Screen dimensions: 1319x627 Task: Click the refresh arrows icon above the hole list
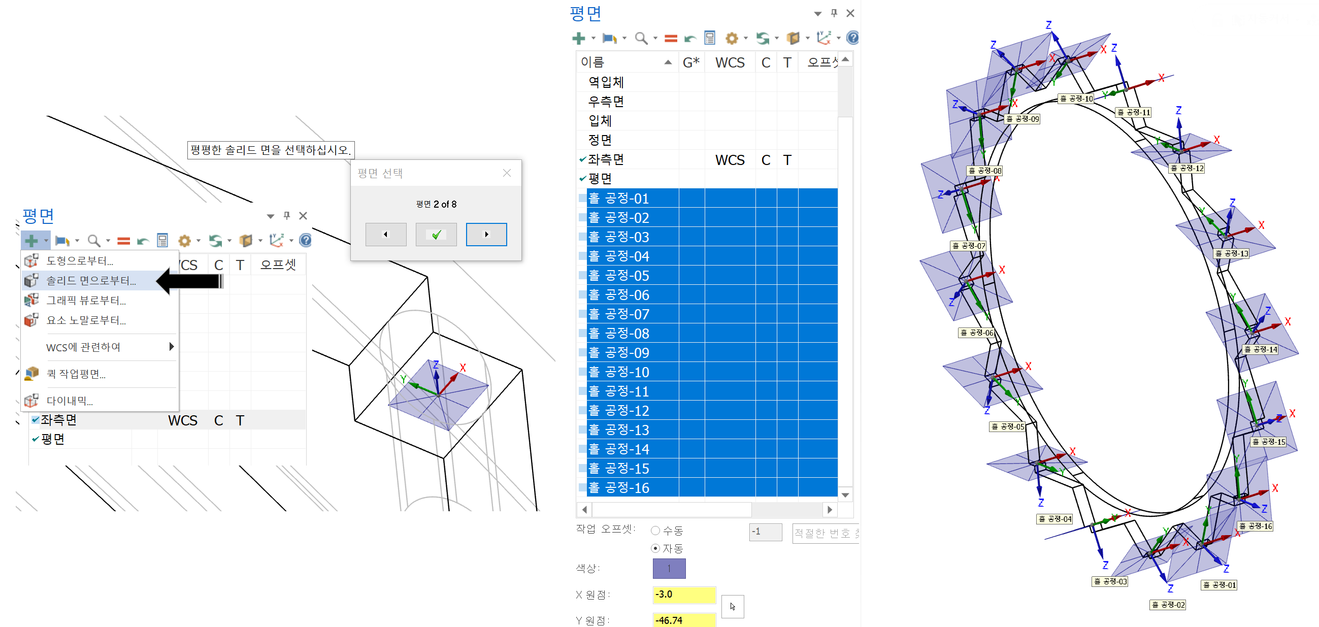pyautogui.click(x=763, y=39)
